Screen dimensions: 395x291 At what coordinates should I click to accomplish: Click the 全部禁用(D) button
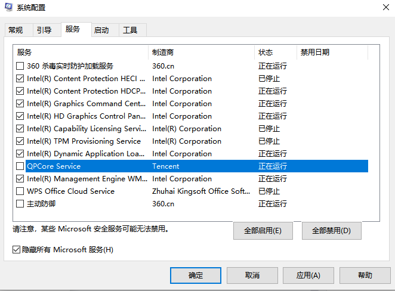(x=331, y=230)
